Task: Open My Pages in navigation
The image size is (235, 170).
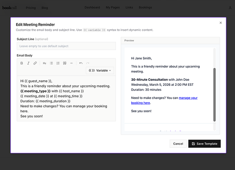Action: pos(113,7)
